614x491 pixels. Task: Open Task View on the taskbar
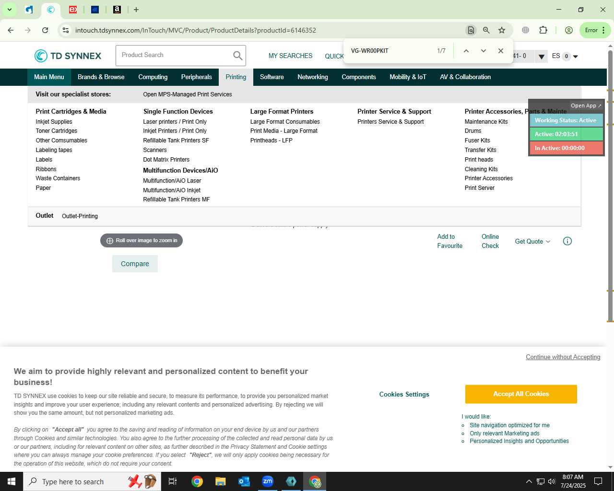click(x=173, y=481)
